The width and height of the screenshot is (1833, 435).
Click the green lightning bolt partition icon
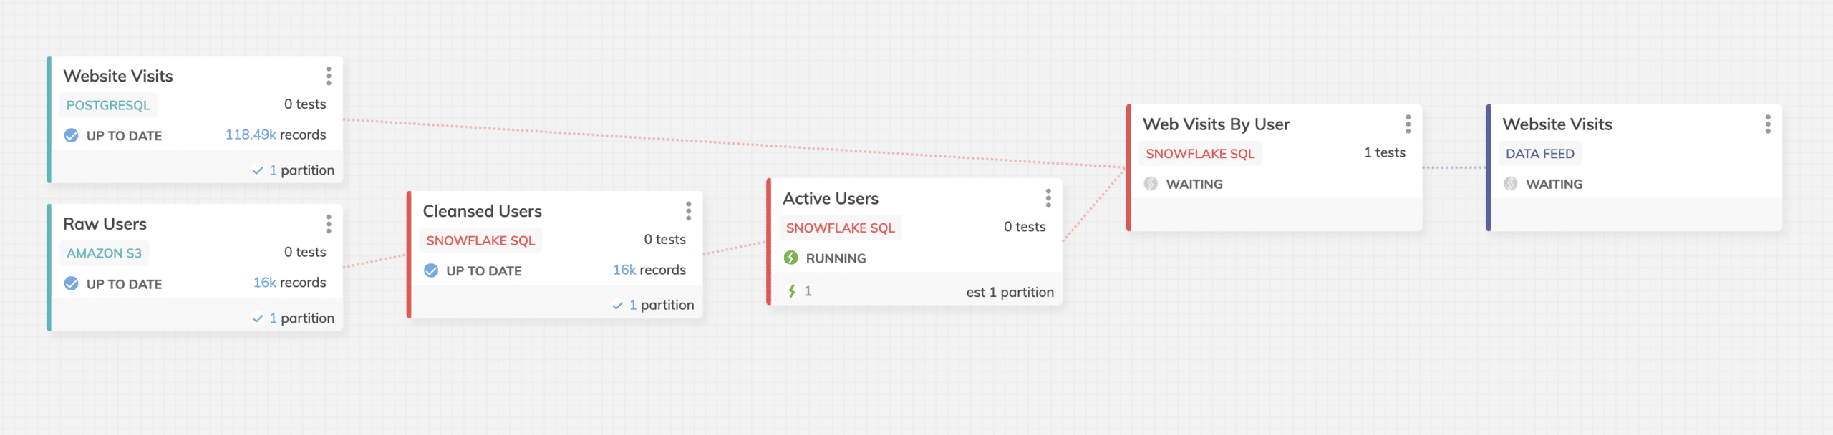(x=792, y=291)
